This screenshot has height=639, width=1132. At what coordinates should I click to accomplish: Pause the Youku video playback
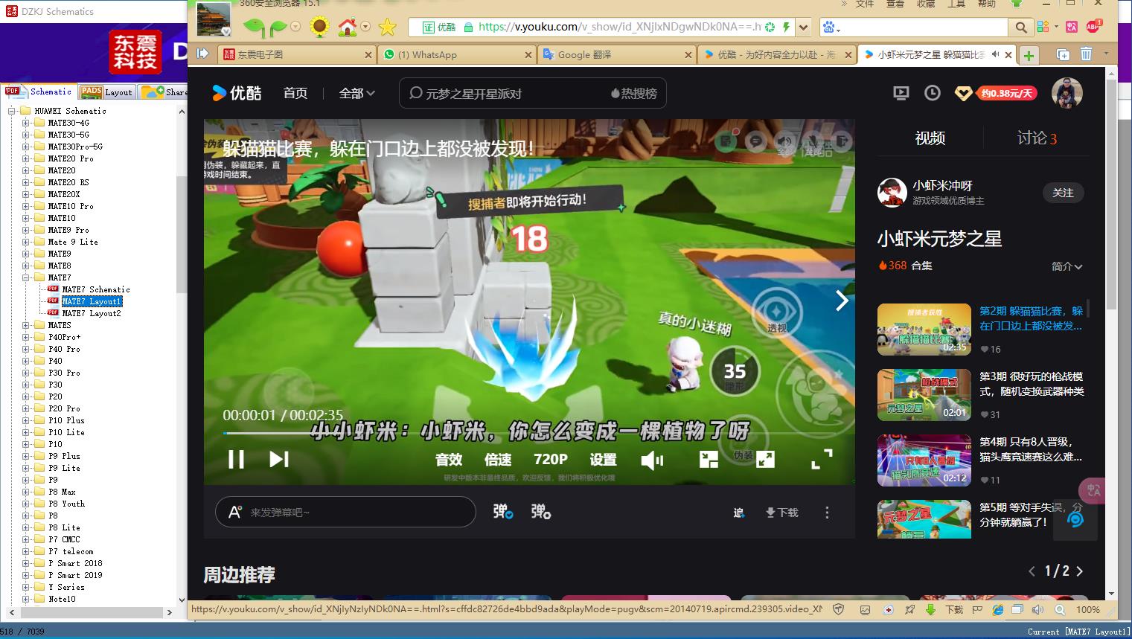[x=236, y=459]
